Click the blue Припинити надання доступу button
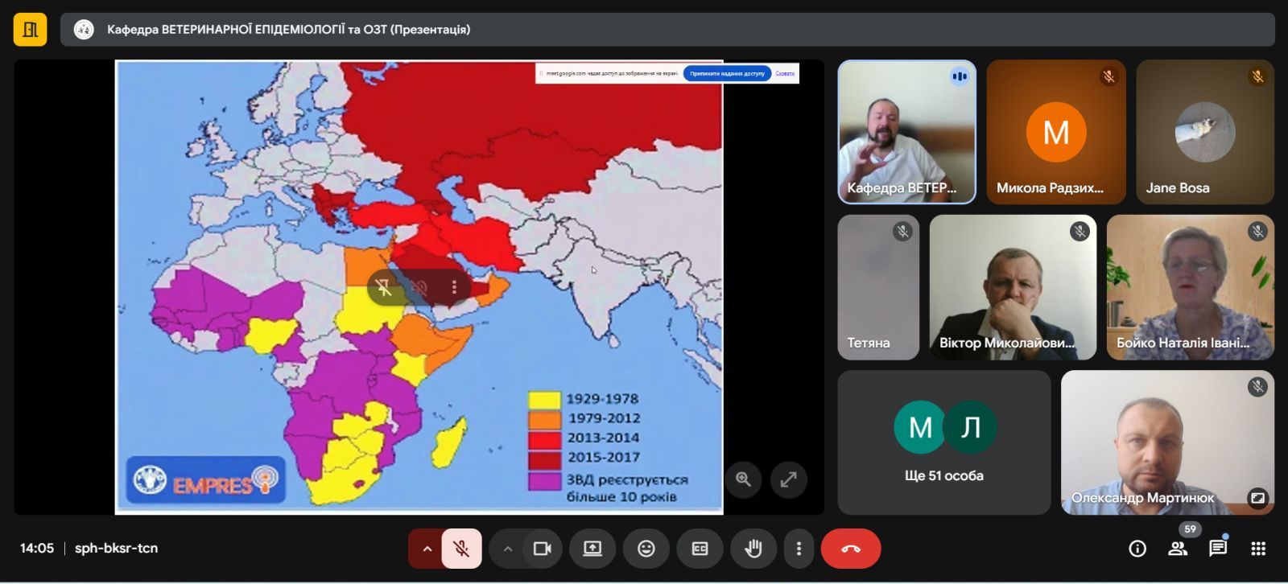This screenshot has height=584, width=1288. coord(727,73)
